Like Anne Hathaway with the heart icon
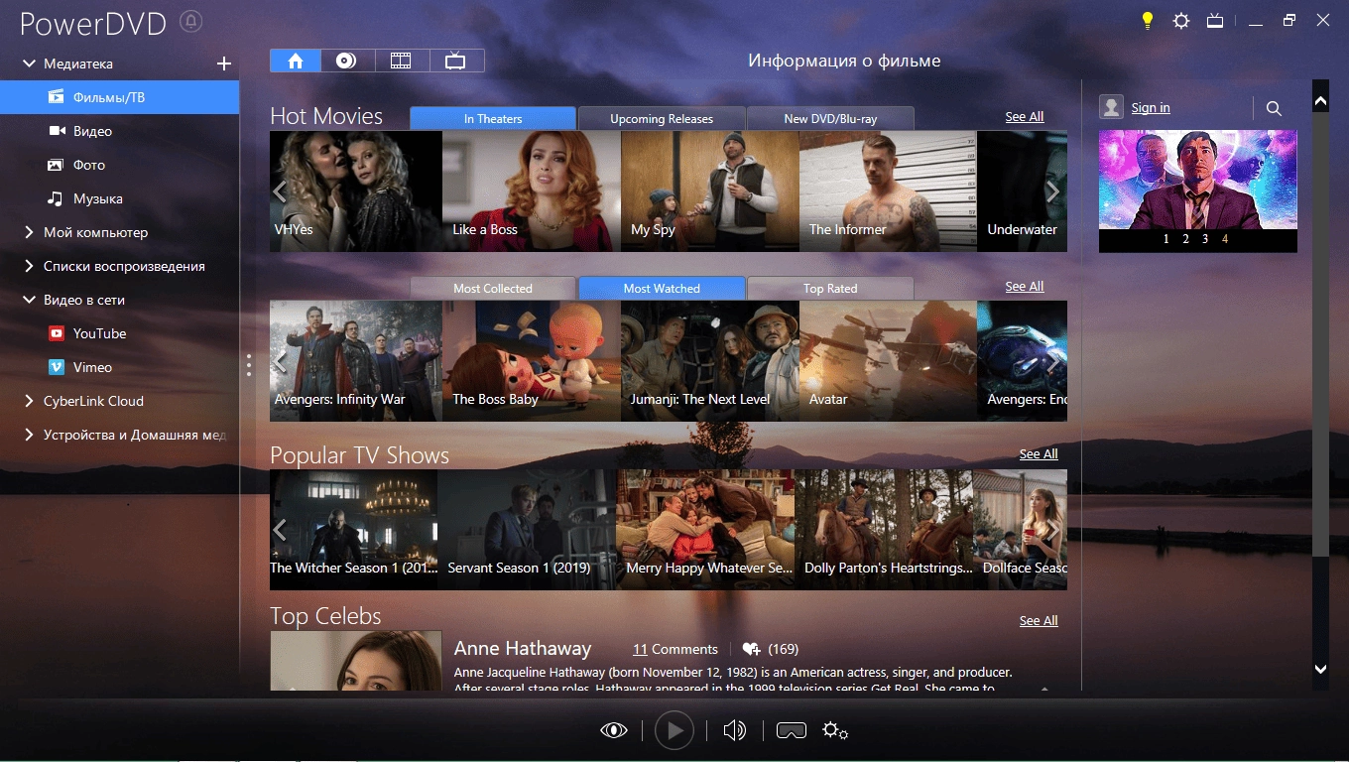1349x762 pixels. (751, 649)
